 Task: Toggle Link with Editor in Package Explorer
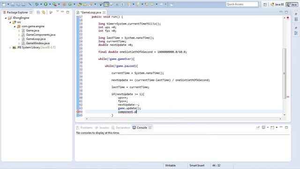point(44,12)
